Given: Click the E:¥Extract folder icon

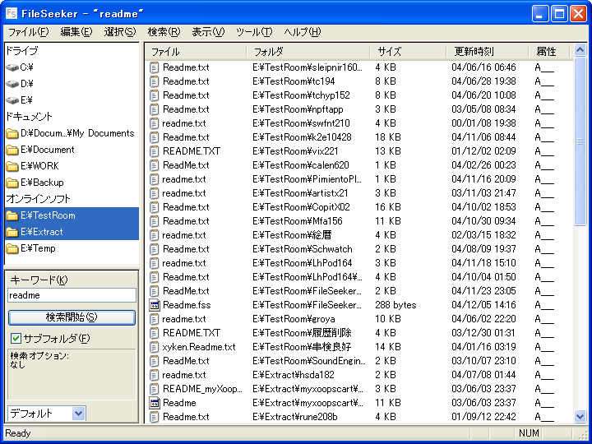Looking at the screenshot, I should coord(12,232).
